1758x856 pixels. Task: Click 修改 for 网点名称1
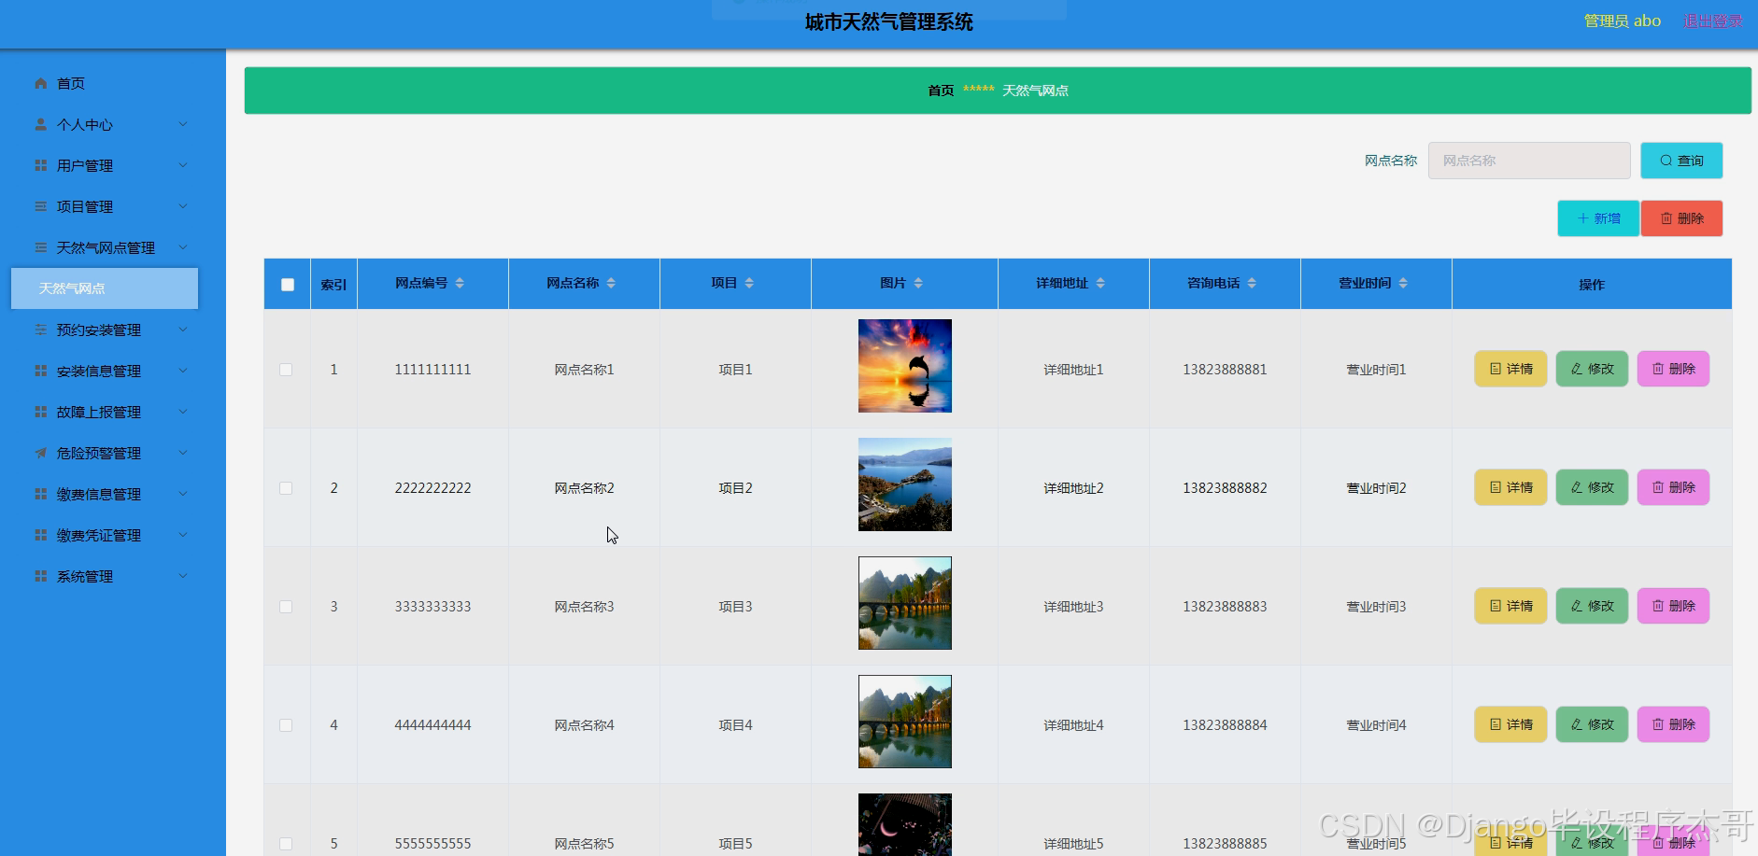coord(1592,369)
